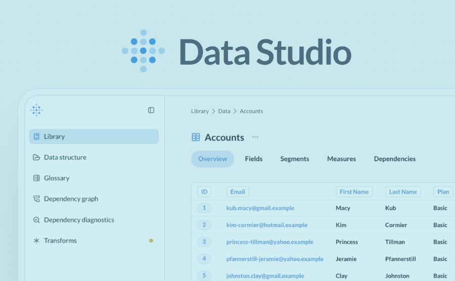Open Dependency diagnostics in the sidebar
Viewport: 455px width, 281px height.
click(94, 220)
